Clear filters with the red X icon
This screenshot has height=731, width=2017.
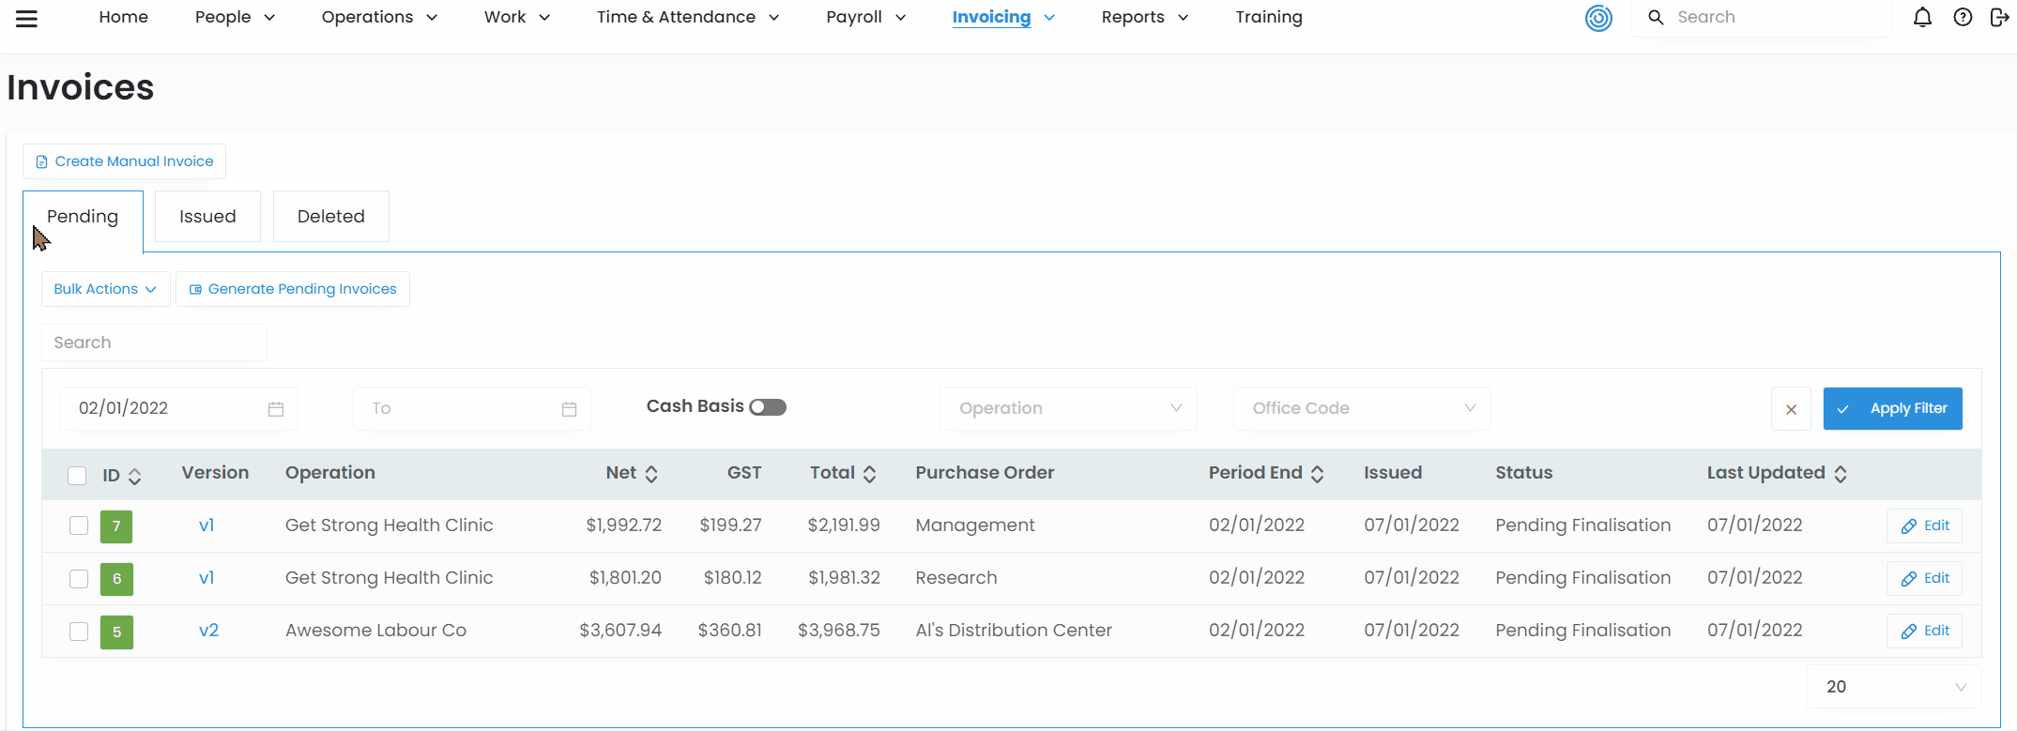tap(1791, 409)
